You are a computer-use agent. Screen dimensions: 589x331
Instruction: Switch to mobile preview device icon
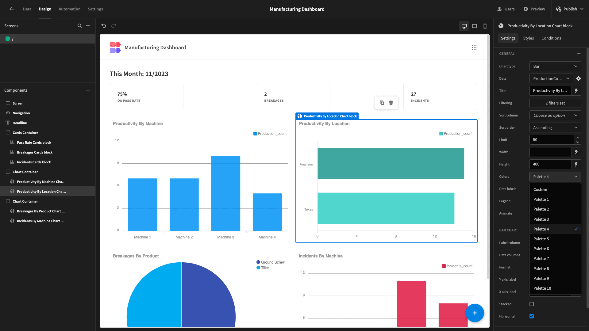485,26
